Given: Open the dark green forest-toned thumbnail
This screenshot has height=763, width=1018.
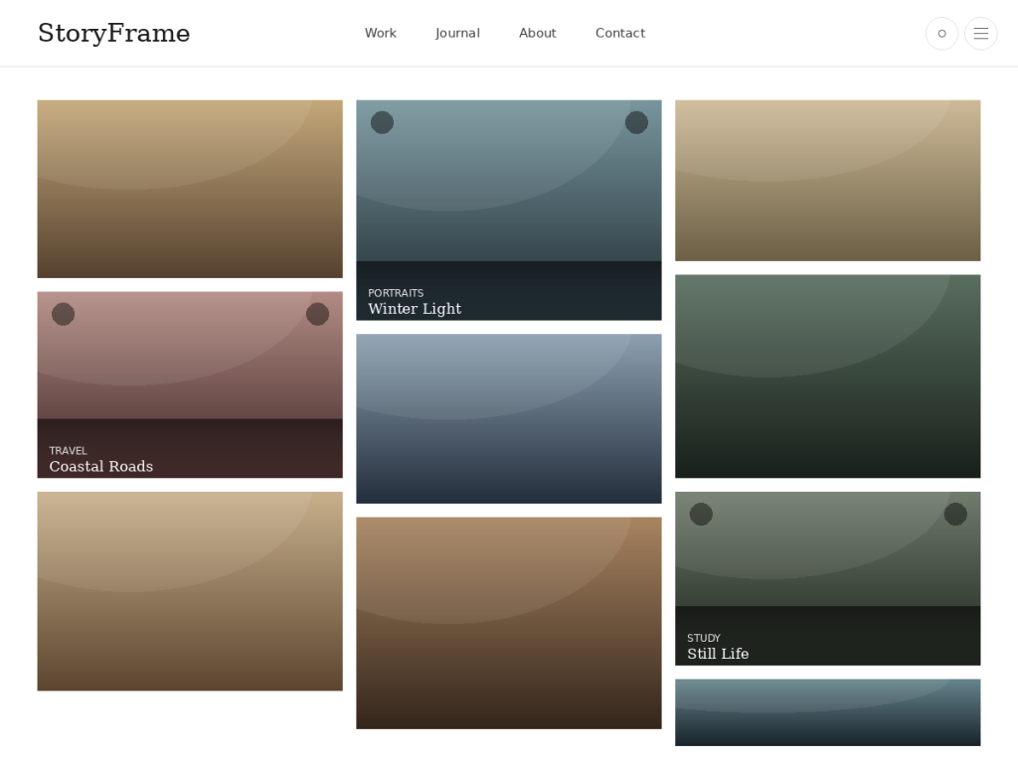Looking at the screenshot, I should [828, 377].
